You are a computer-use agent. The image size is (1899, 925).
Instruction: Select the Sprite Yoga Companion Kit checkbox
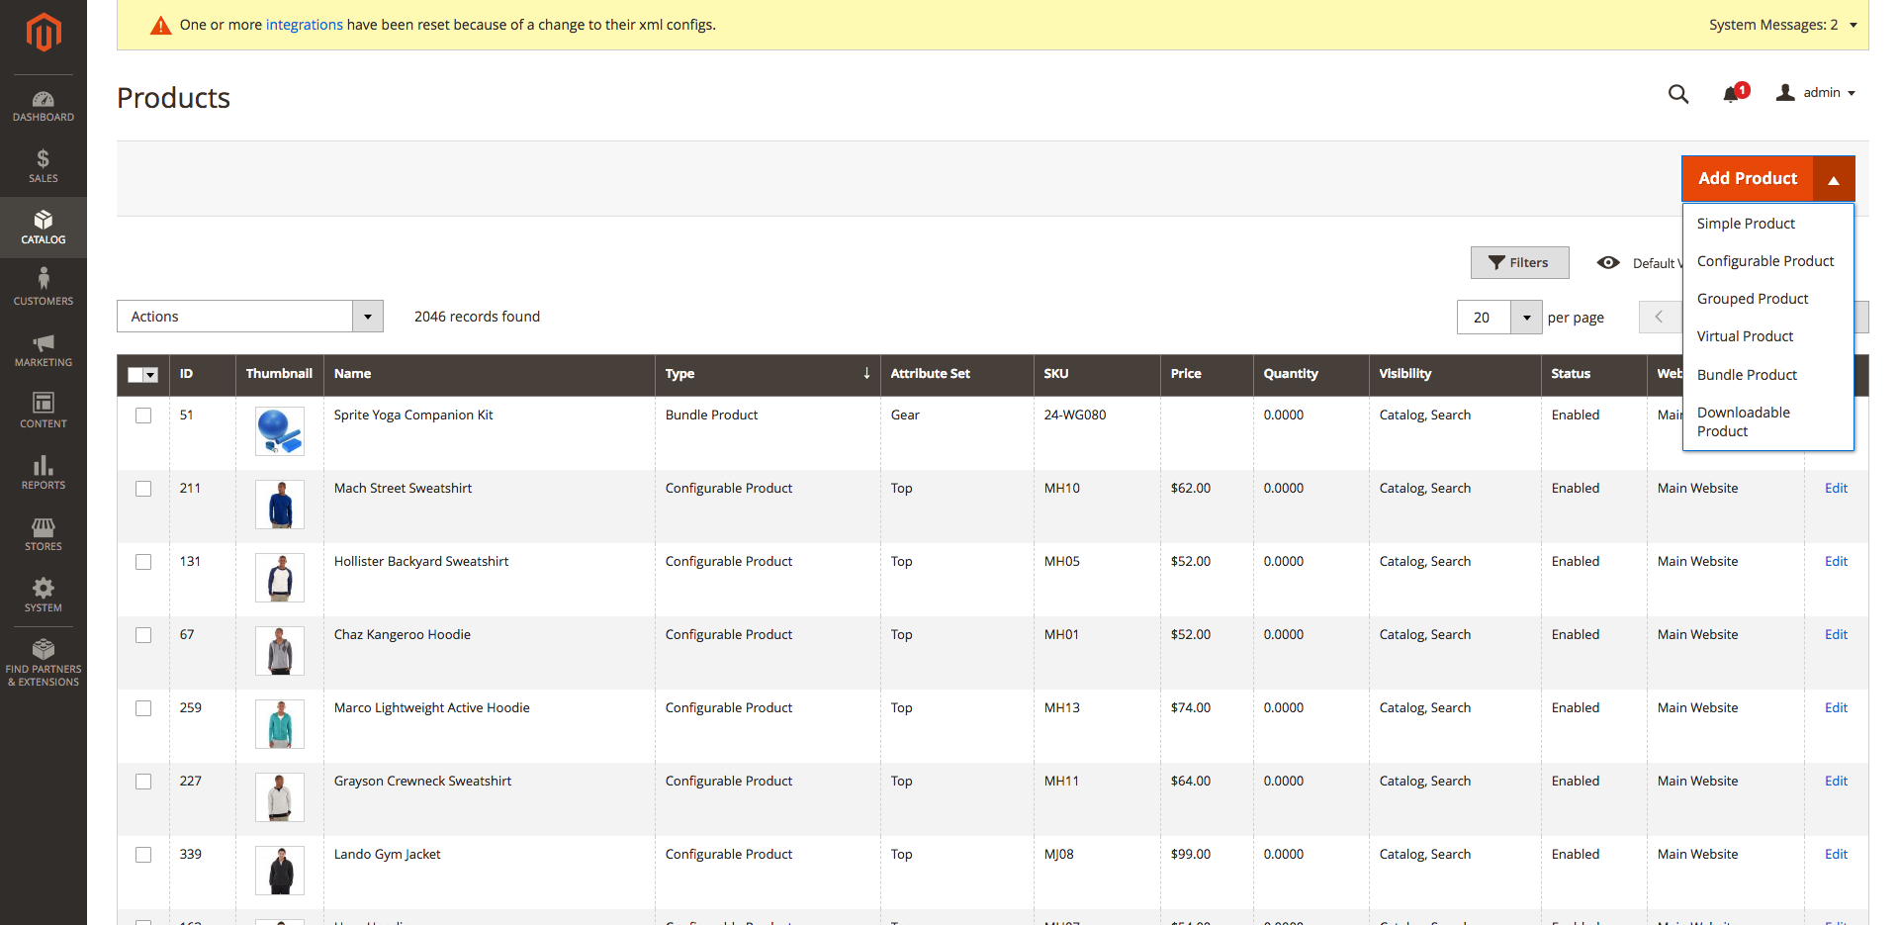tap(143, 416)
